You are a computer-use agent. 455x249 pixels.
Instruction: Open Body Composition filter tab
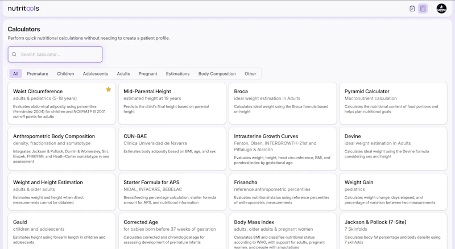(217, 74)
